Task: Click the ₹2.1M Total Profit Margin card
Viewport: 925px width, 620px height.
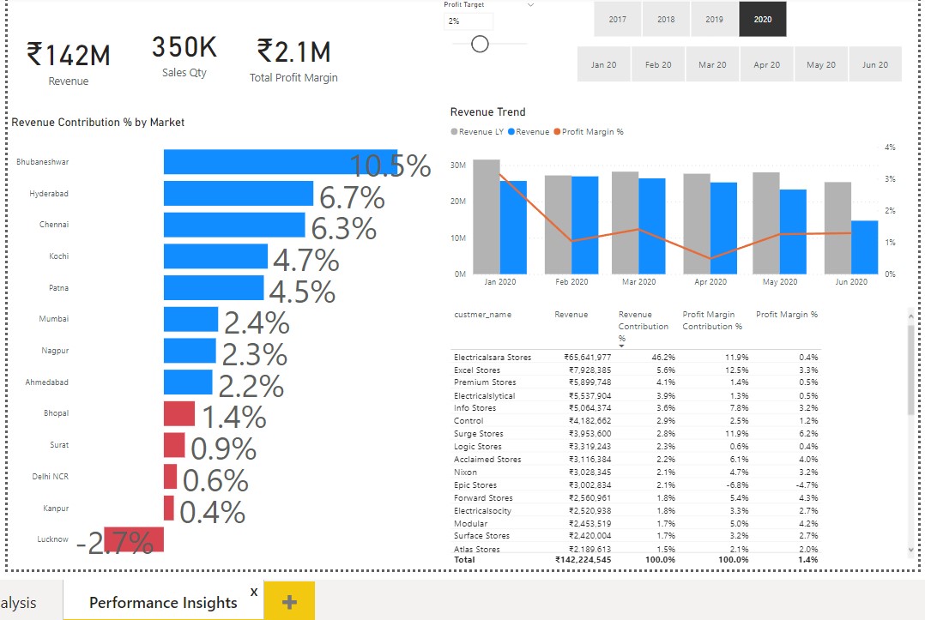Action: (x=293, y=60)
